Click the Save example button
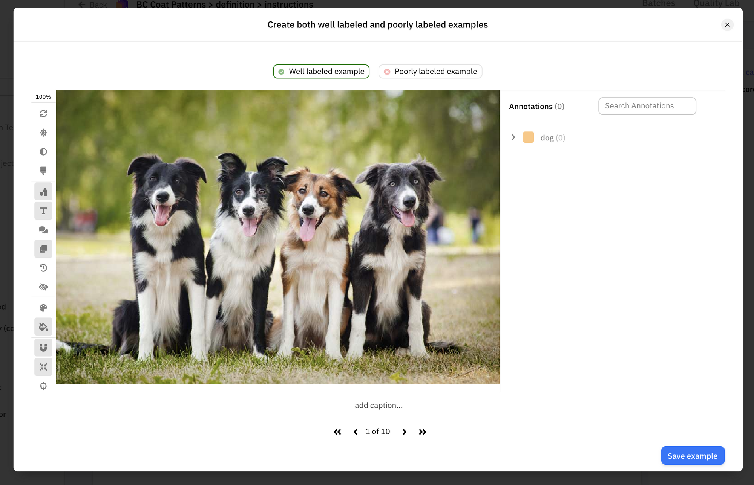This screenshot has height=485, width=754. click(x=693, y=456)
